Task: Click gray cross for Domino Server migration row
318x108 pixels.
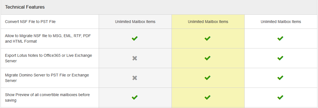Action: click(x=135, y=78)
